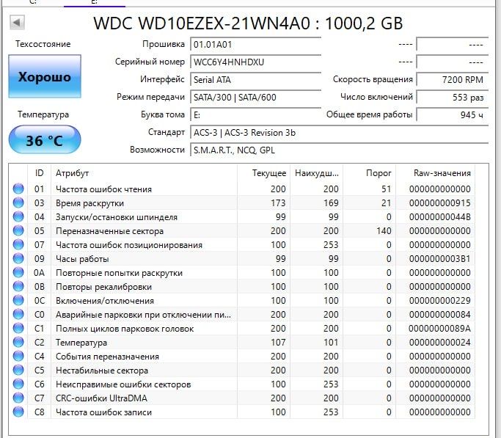Click threshold value 51 in row 01
Image resolution: width=501 pixels, height=438 pixels.
click(x=387, y=189)
